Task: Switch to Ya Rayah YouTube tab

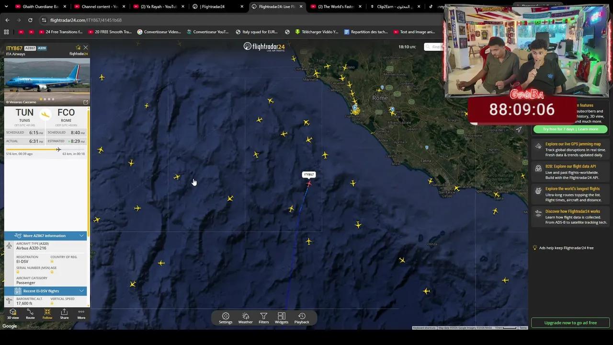Action: [159, 7]
